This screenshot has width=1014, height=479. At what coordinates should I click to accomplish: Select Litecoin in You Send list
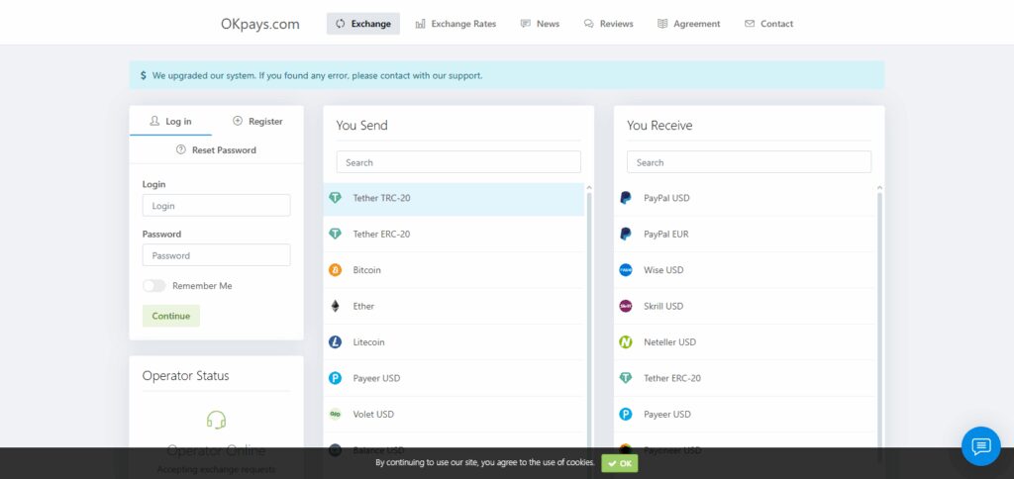pos(454,342)
